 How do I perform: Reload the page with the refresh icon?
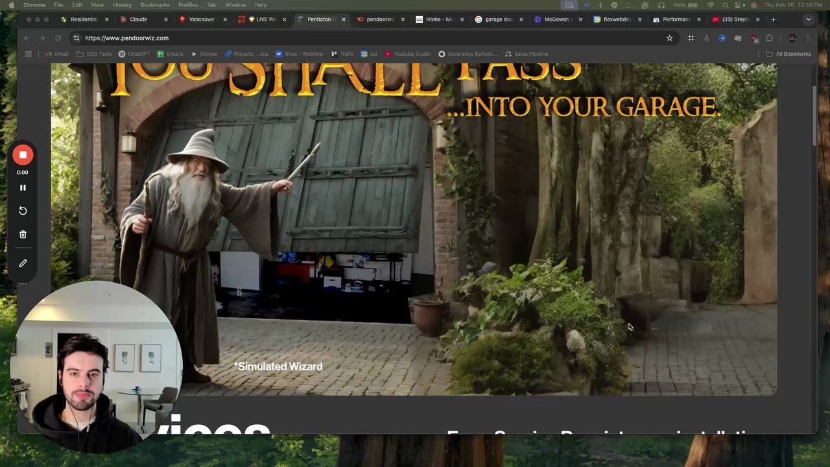click(x=58, y=38)
